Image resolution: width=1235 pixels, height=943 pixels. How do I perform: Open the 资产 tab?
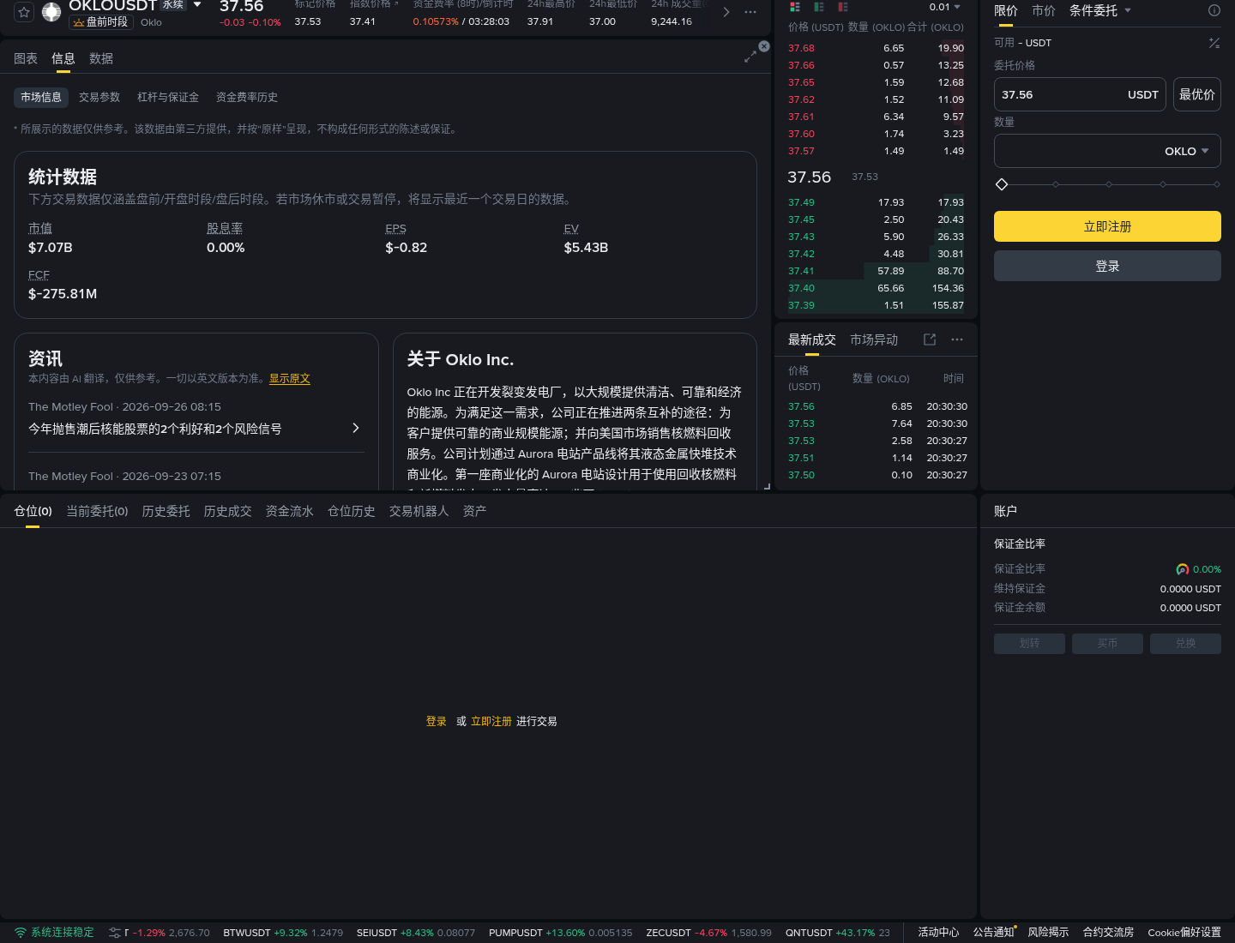click(474, 511)
